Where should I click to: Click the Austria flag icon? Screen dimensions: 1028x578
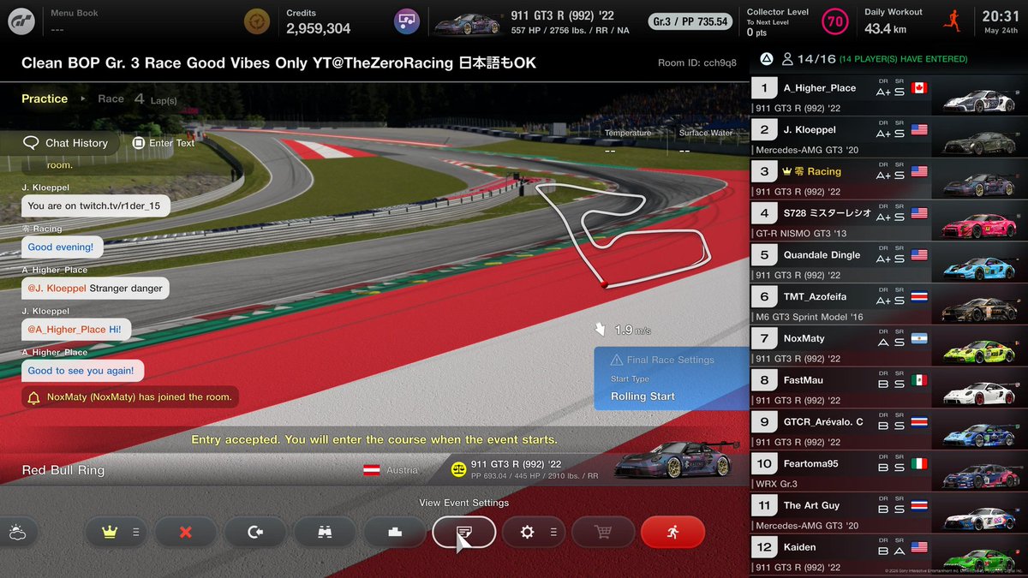pyautogui.click(x=372, y=470)
